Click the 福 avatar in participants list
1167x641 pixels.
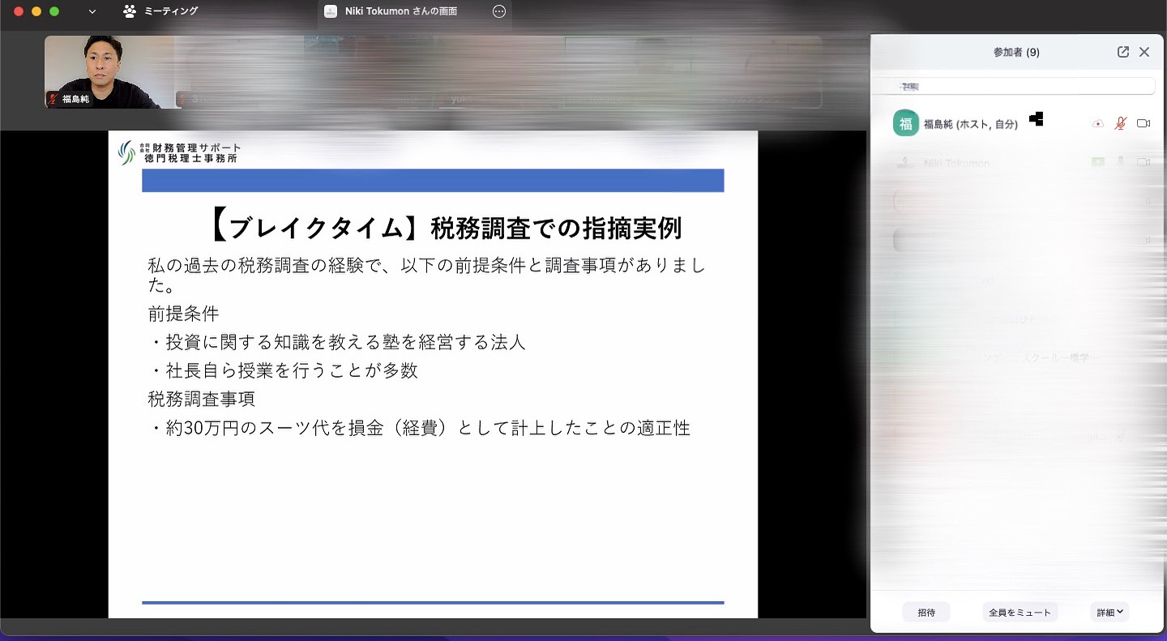point(905,124)
